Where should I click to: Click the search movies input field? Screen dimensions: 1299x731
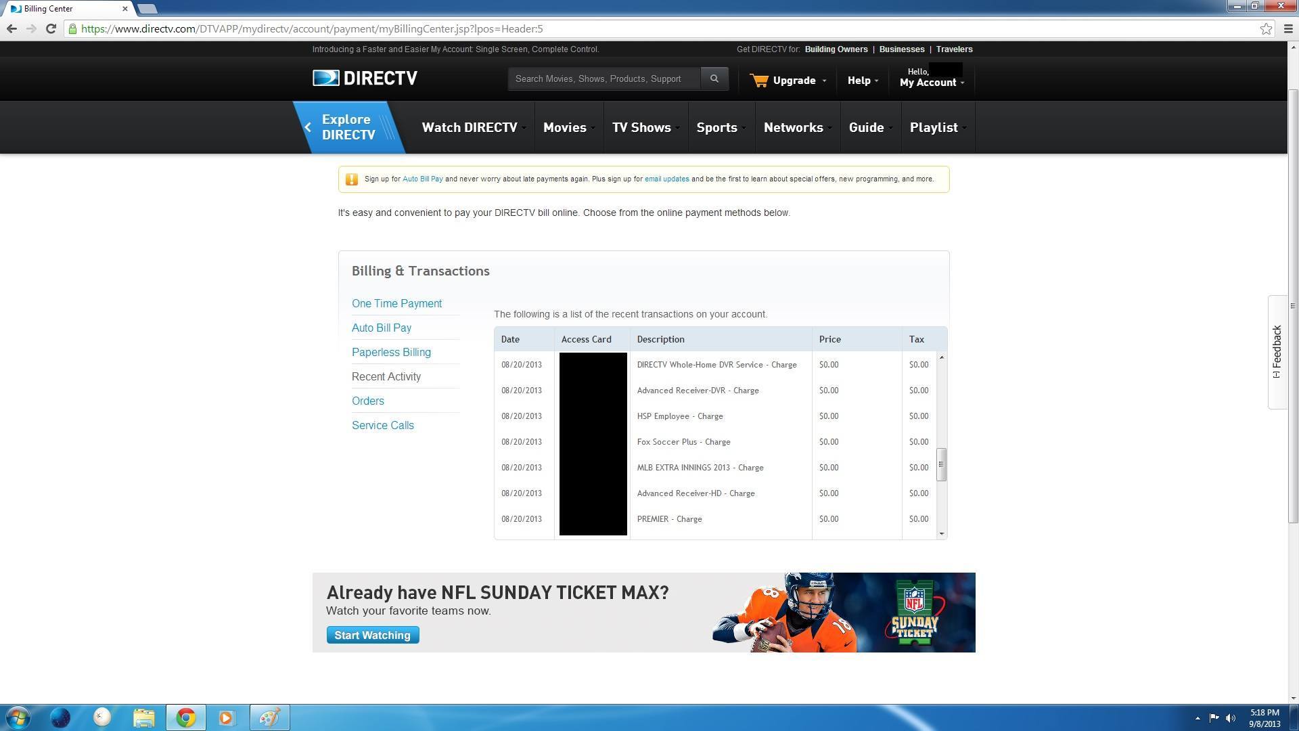tap(603, 79)
